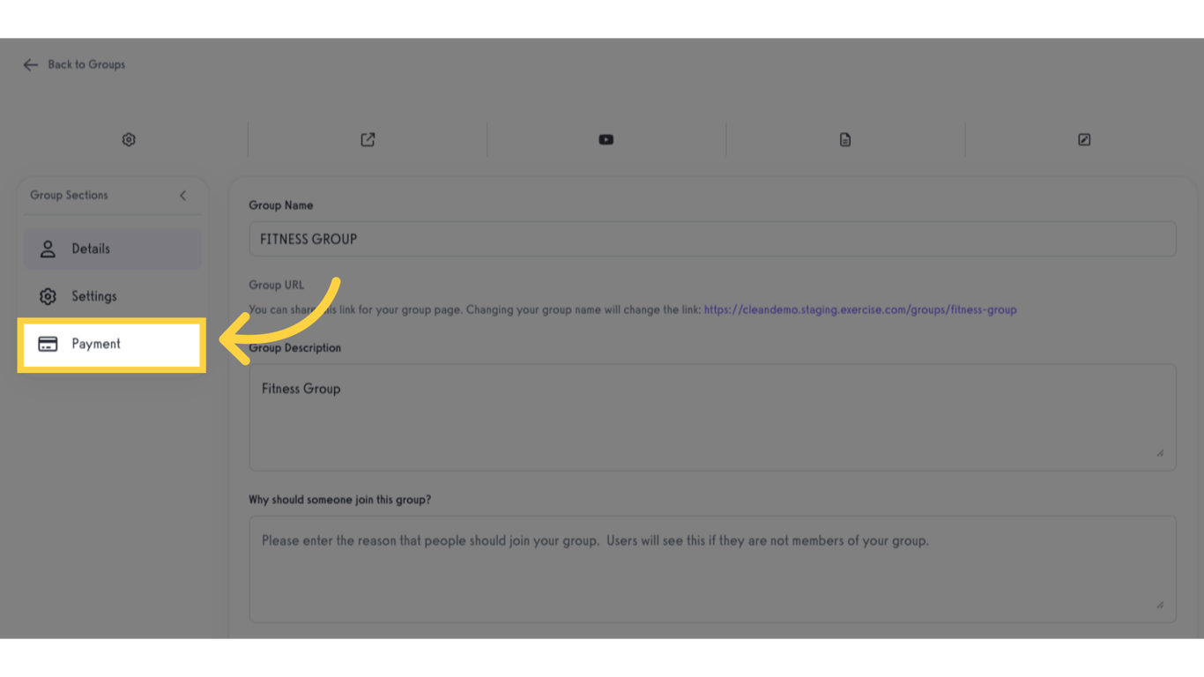Click the person icon beside Details

[48, 248]
